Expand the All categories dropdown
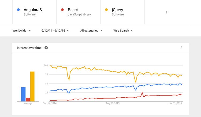 tap(91, 31)
